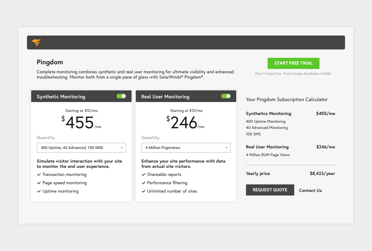
Task: Click the checkmark beside Transaction monitoring
Action: click(39, 175)
